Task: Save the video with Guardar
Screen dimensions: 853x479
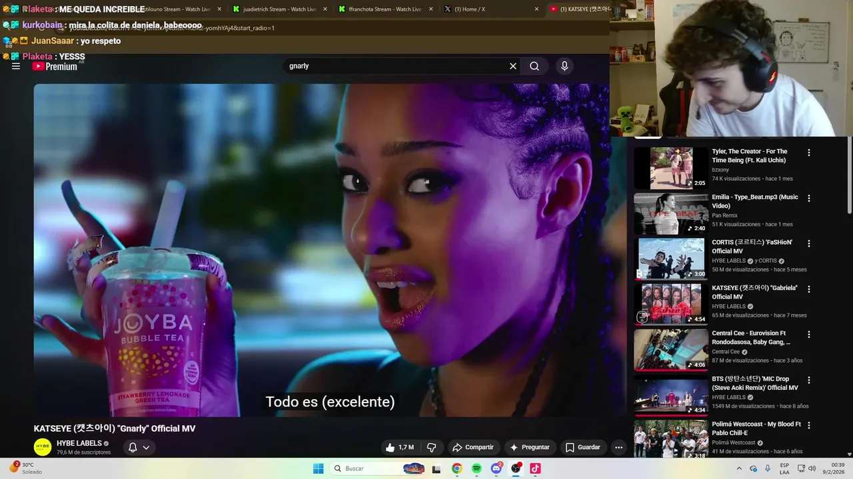Action: 583,447
